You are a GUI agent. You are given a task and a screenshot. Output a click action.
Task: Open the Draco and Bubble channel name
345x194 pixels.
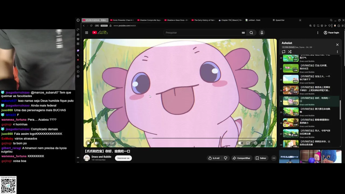[x=101, y=157]
